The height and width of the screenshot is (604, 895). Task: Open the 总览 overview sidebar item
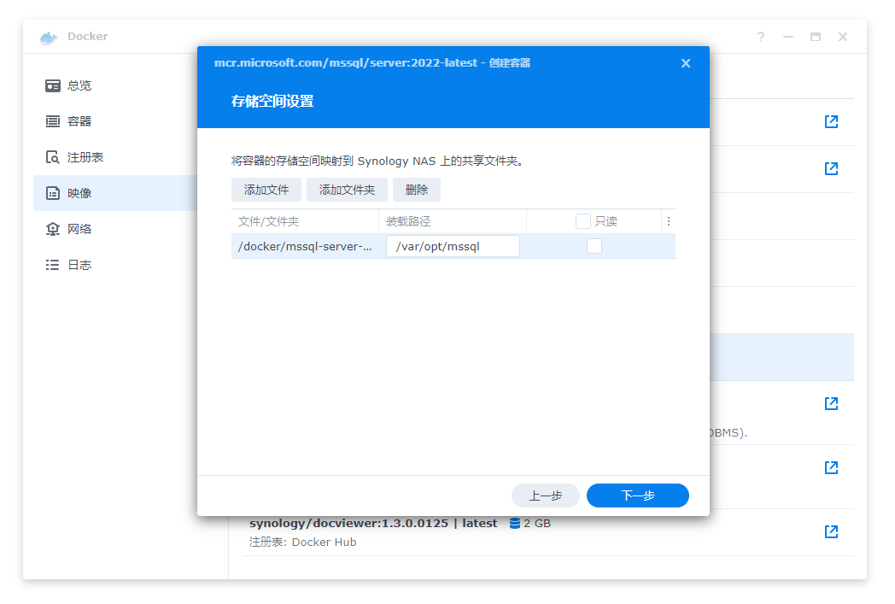(x=115, y=85)
